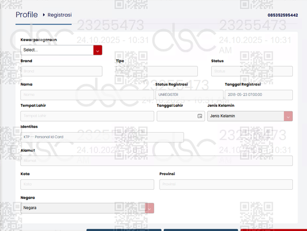
Task: Click the Profile breadcrumb title
Action: coord(26,15)
